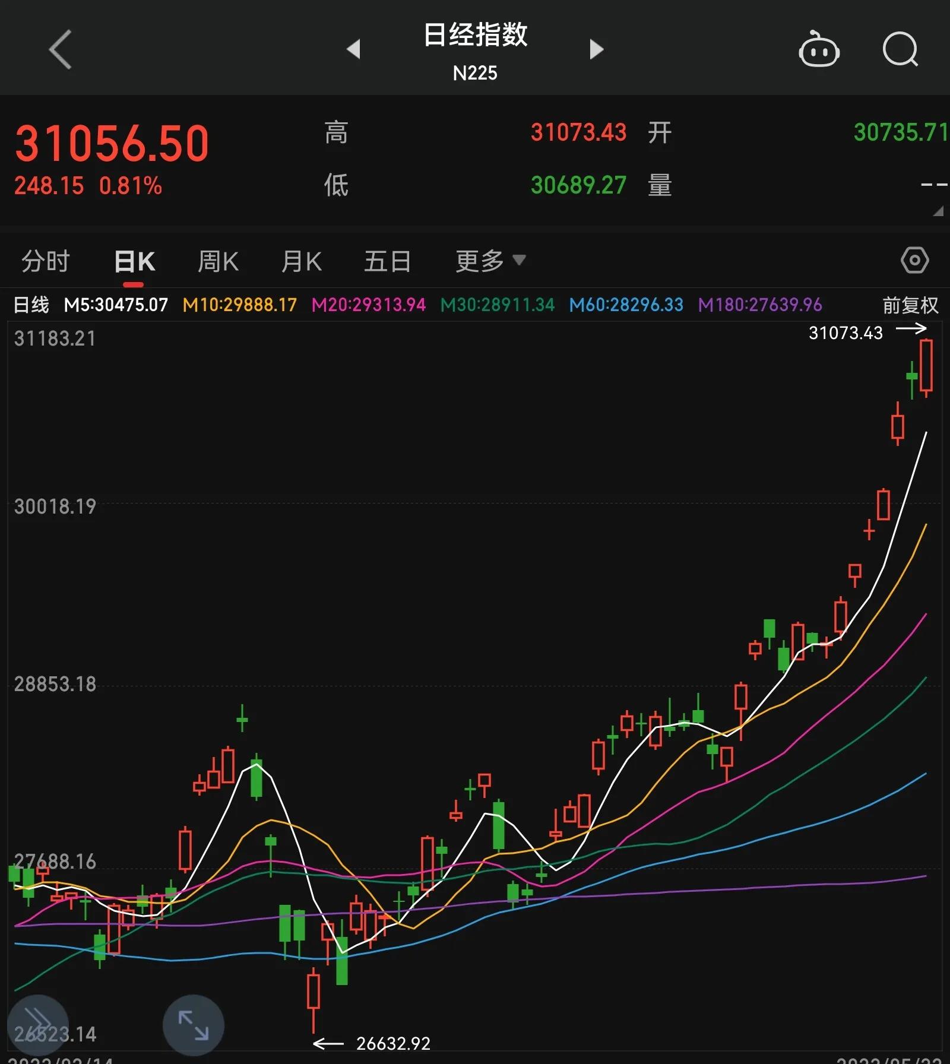Switch to the 月K monthly chart tab
Viewport: 950px width, 1064px height.
302,260
